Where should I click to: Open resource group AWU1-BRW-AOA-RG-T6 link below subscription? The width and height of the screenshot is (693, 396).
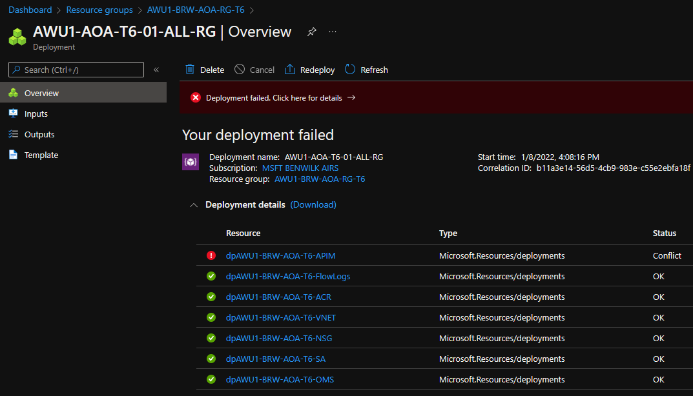(320, 179)
